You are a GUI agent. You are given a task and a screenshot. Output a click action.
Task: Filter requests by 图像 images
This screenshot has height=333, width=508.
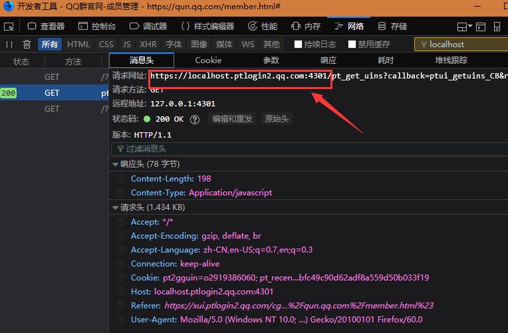[199, 44]
